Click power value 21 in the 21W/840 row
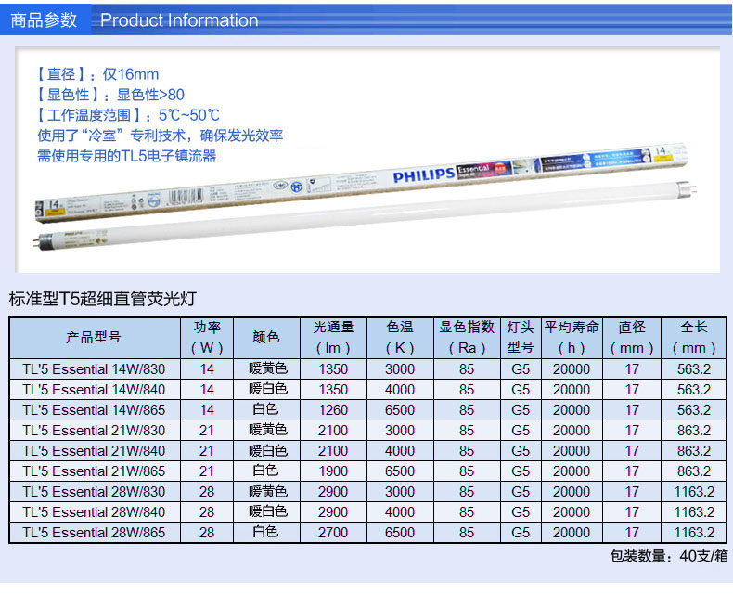This screenshot has height=607, width=733. [x=207, y=451]
